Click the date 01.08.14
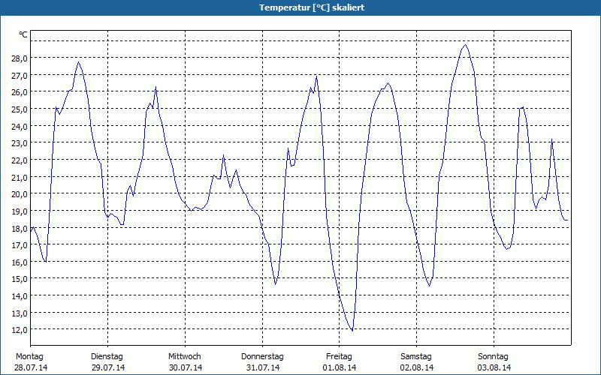This screenshot has width=601, height=375. [340, 368]
